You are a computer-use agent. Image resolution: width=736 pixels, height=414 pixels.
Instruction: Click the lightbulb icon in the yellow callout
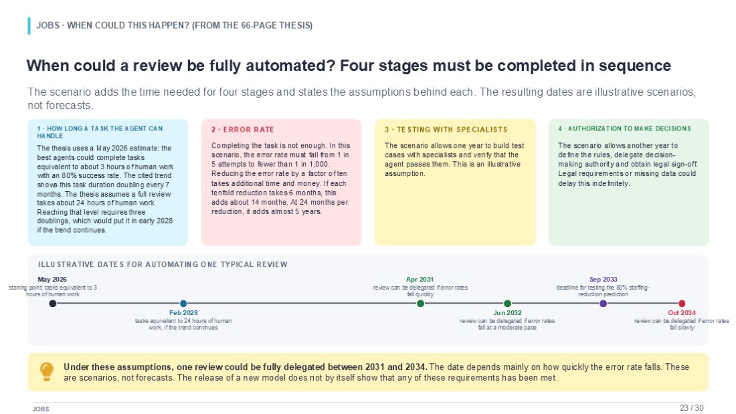pos(46,371)
